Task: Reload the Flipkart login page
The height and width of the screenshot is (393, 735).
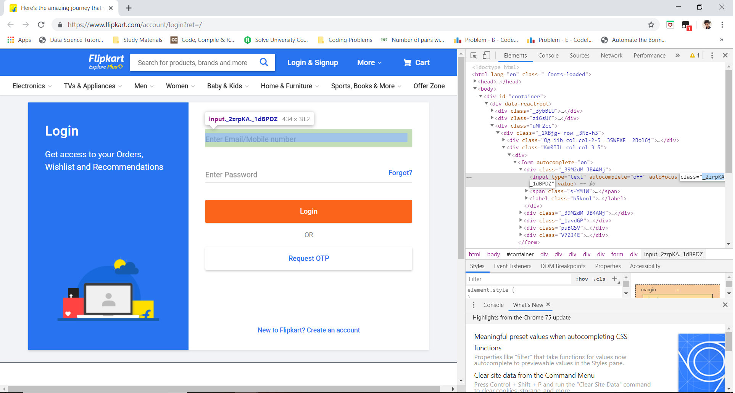Action: click(x=41, y=25)
